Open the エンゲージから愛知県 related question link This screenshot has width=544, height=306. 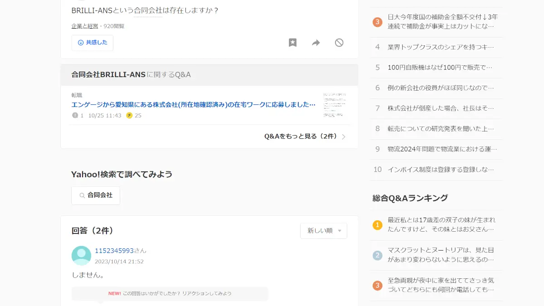(194, 104)
